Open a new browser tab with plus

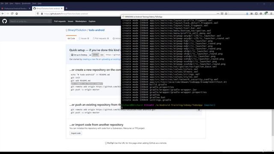66,9
